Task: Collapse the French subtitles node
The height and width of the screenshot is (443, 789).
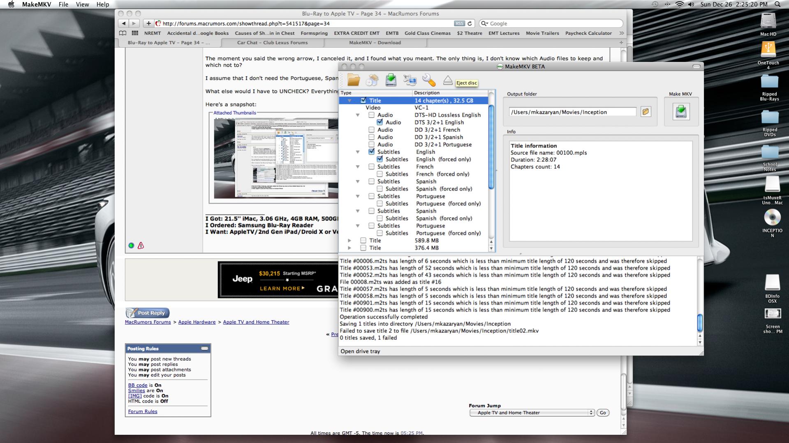Action: [x=358, y=167]
